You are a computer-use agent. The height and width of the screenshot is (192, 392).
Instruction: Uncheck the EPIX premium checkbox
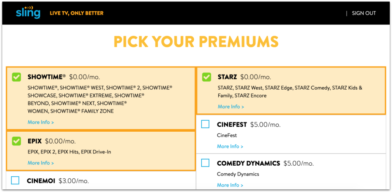pos(16,141)
